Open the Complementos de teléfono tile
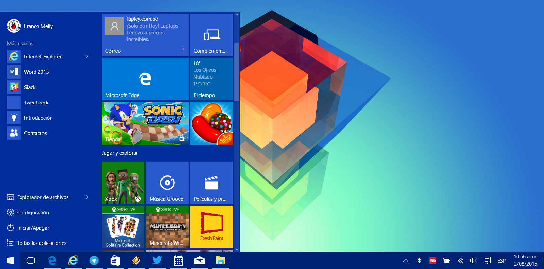Screen dimensions: 544x269 pyautogui.click(x=211, y=35)
